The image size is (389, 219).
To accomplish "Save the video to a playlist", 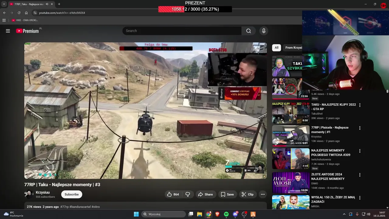I will (227, 194).
